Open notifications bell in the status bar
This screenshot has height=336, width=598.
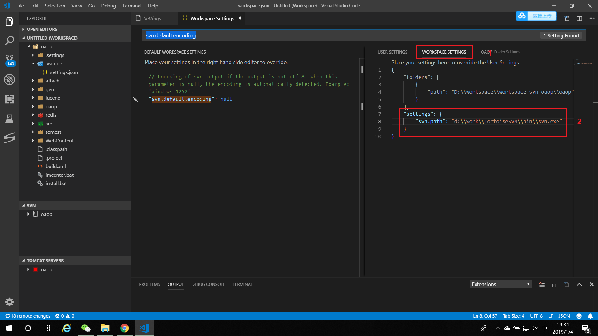coord(591,316)
